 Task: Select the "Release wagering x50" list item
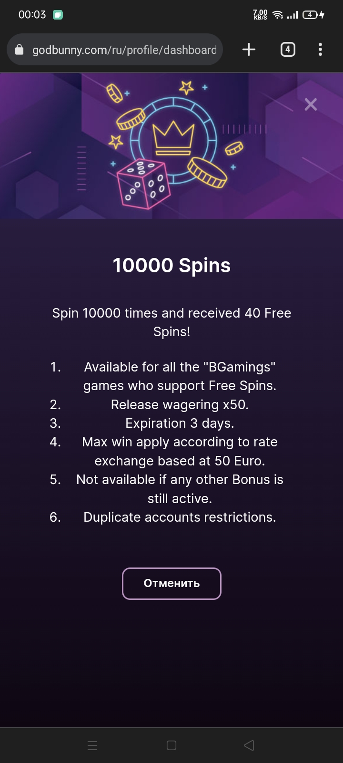coord(180,405)
